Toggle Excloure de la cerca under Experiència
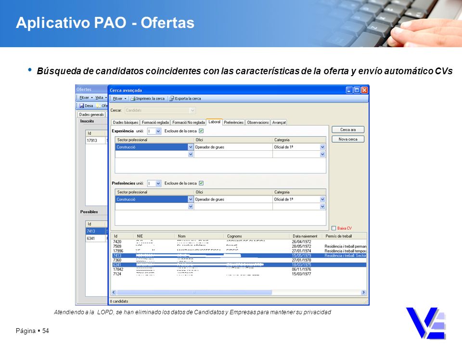 click(201, 131)
